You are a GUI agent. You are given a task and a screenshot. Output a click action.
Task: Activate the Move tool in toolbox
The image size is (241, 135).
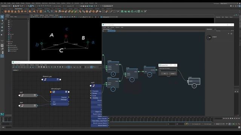coord(2,27)
